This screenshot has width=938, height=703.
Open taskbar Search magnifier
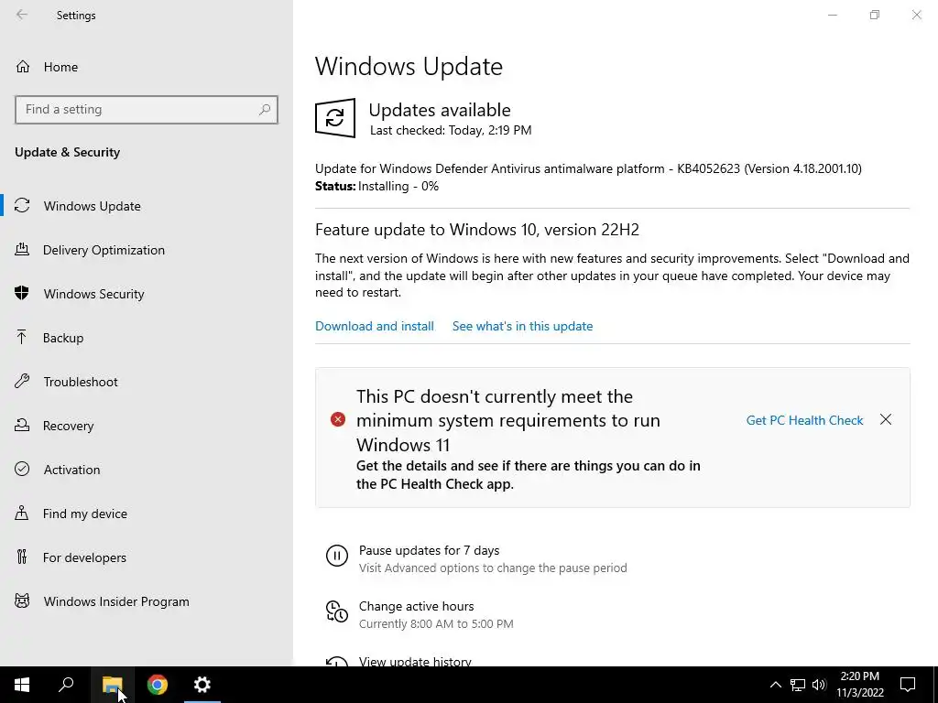(66, 685)
